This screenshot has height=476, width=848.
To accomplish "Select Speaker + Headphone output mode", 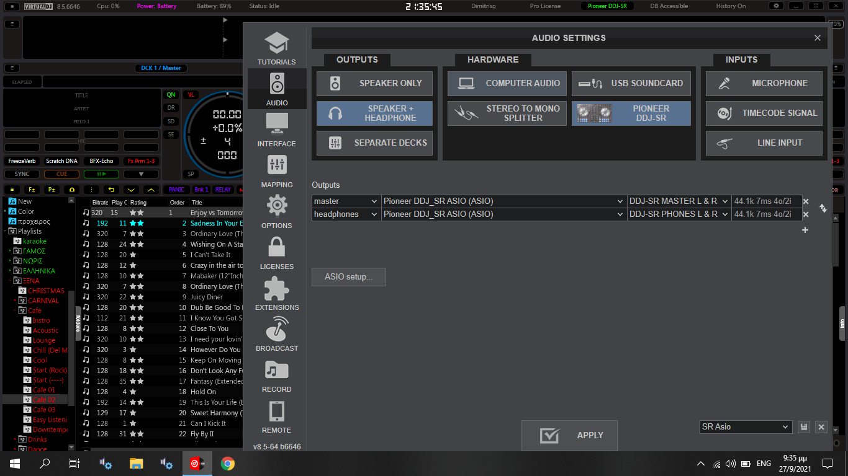I will tap(374, 113).
